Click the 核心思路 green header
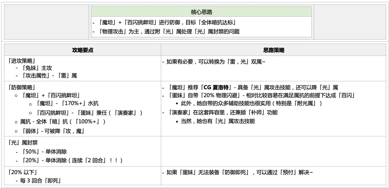This screenshot has height=188, width=389. click(201, 12)
